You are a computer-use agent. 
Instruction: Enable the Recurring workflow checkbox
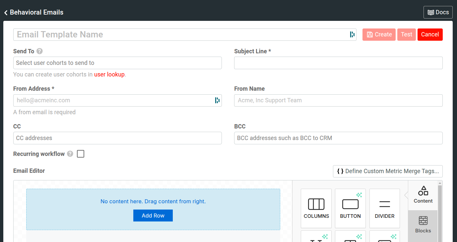pos(80,154)
